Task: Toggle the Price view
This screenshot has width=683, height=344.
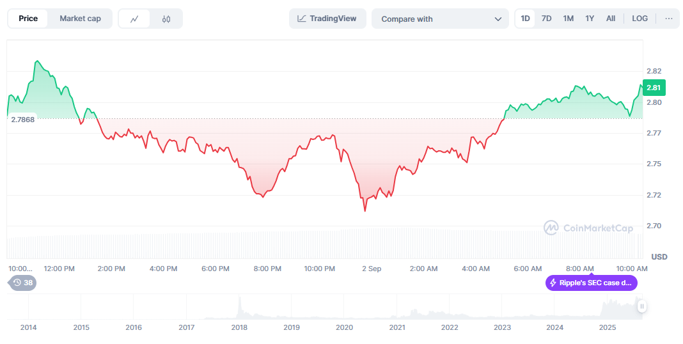Action: 28,19
